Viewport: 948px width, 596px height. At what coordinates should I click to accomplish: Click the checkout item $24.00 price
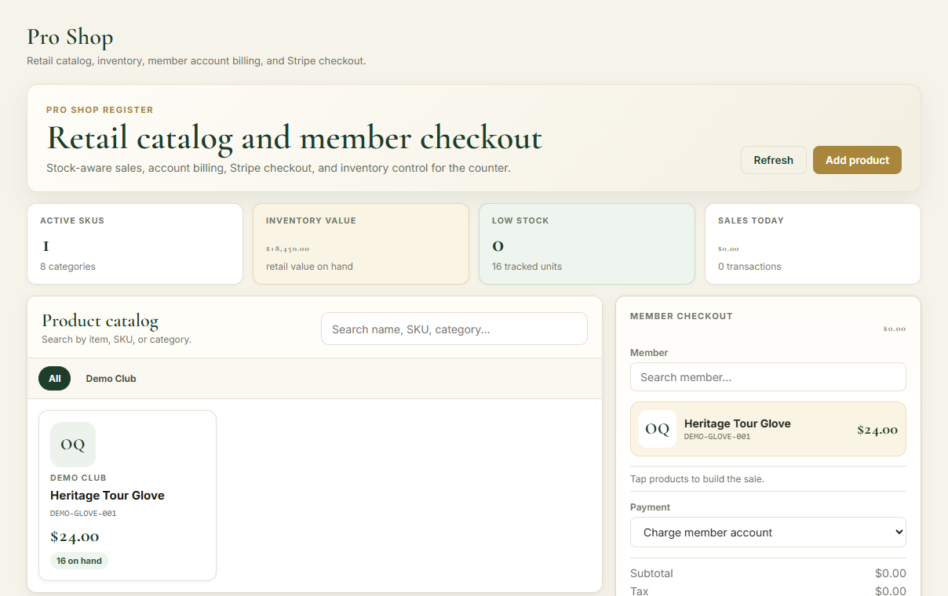(x=877, y=430)
